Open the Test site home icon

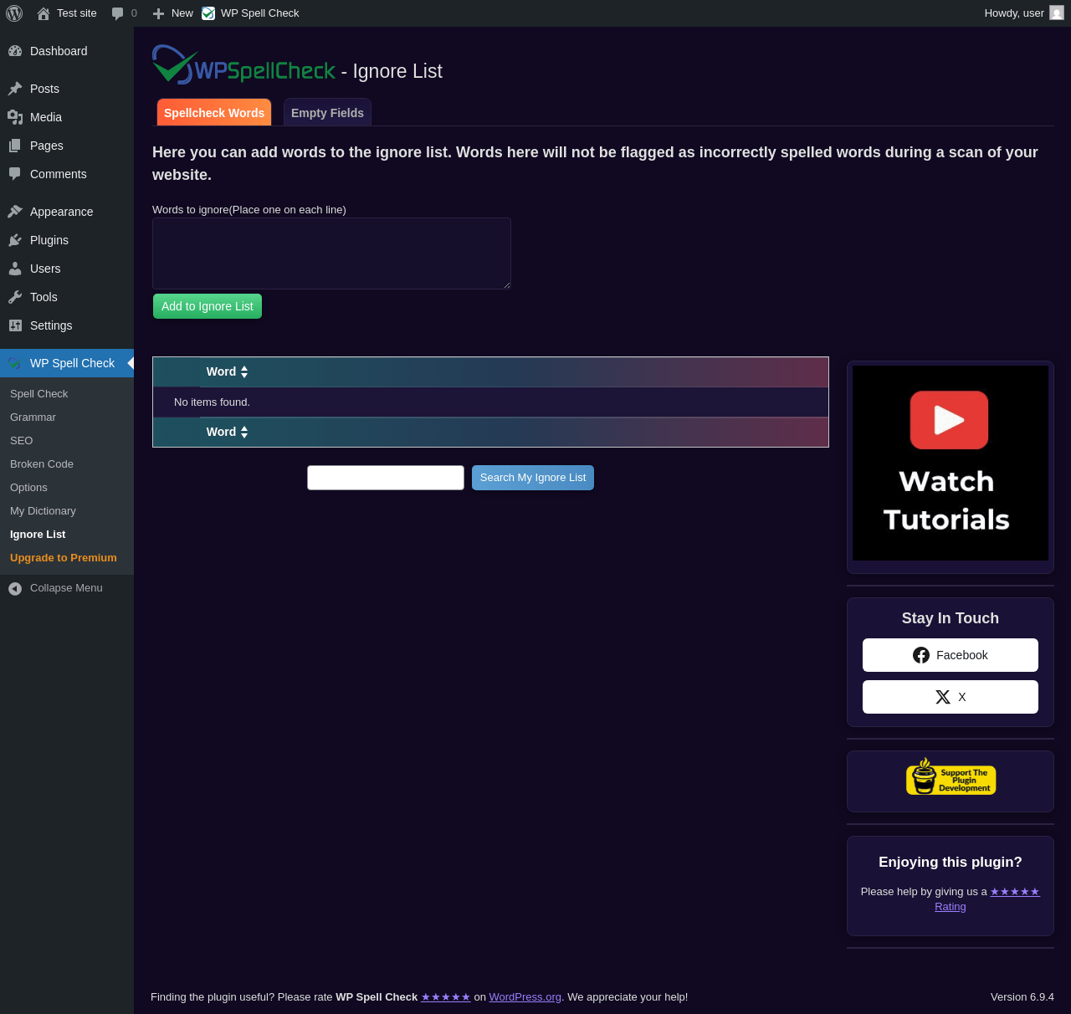click(44, 13)
